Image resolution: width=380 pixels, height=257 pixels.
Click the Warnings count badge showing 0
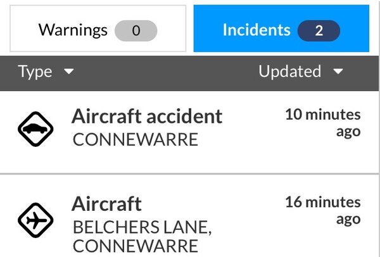136,30
